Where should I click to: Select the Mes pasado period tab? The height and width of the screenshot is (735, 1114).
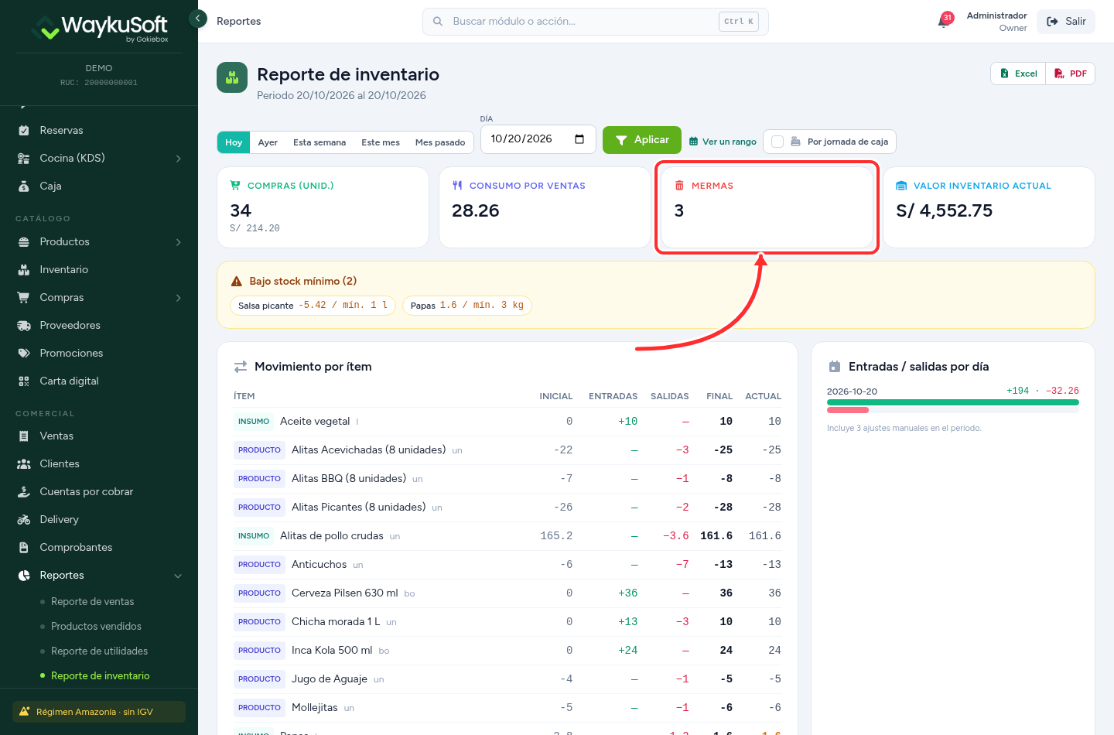(x=440, y=142)
